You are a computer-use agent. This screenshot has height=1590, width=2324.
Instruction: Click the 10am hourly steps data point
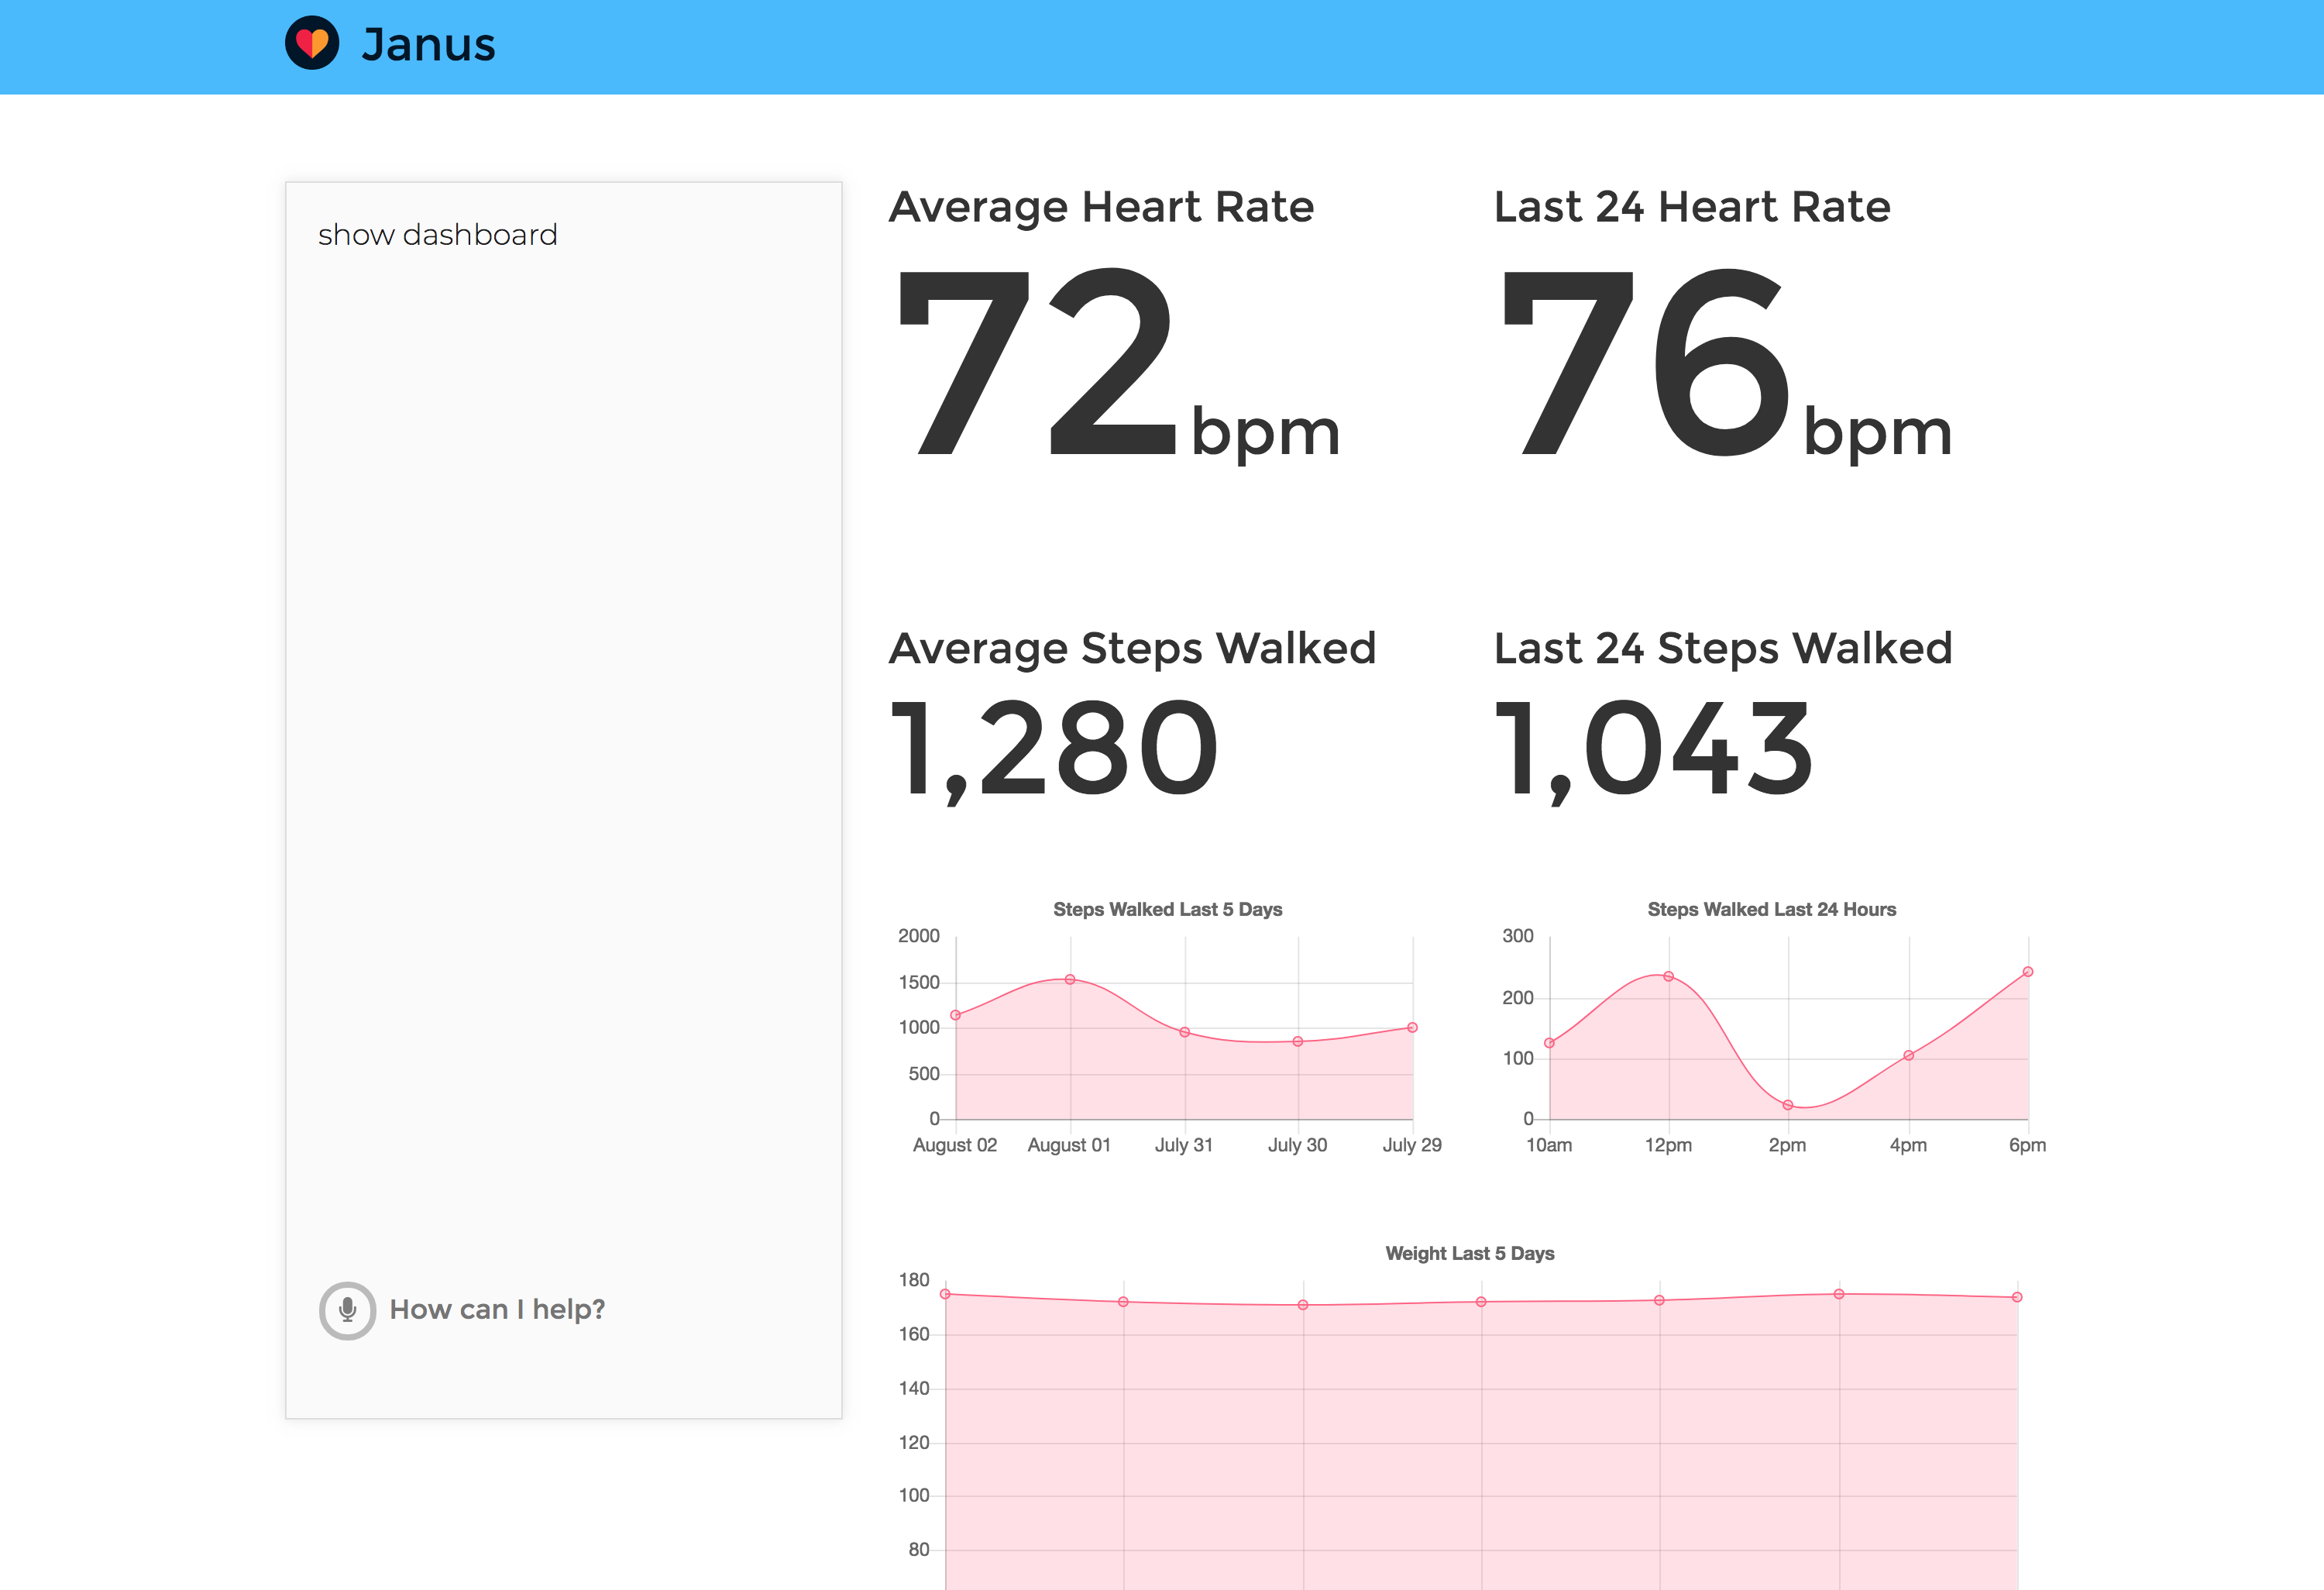[x=1550, y=1043]
